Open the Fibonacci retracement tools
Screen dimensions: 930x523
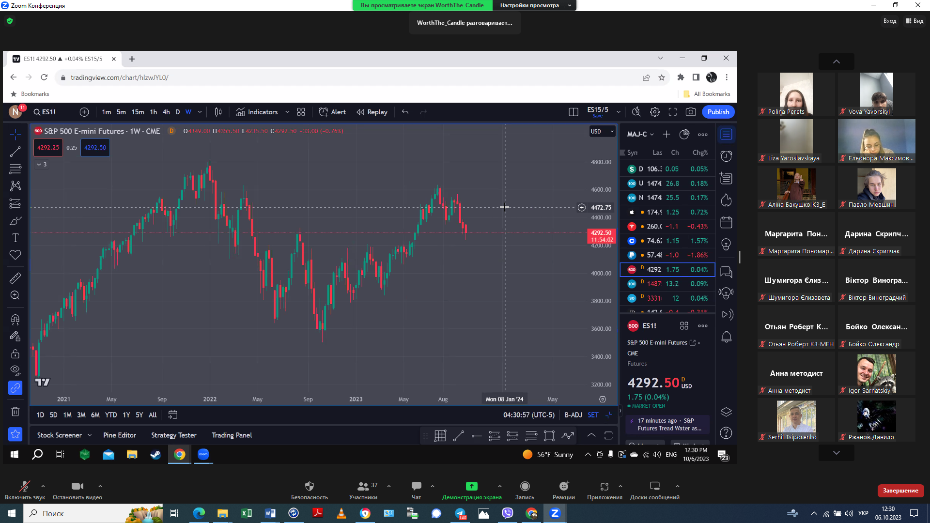click(x=15, y=169)
